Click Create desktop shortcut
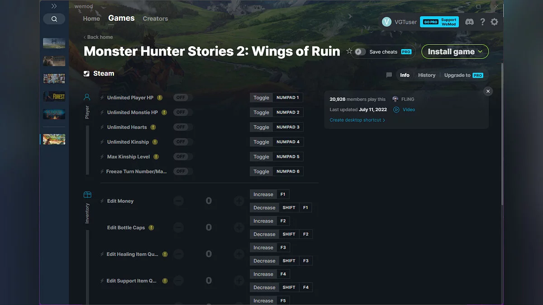 point(356,120)
